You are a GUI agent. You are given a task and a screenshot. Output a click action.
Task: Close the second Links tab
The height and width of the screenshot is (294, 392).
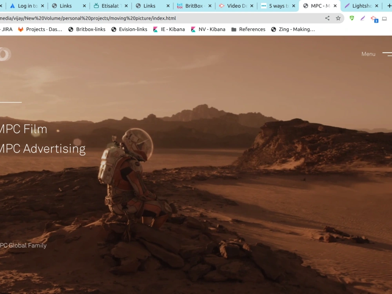point(168,6)
